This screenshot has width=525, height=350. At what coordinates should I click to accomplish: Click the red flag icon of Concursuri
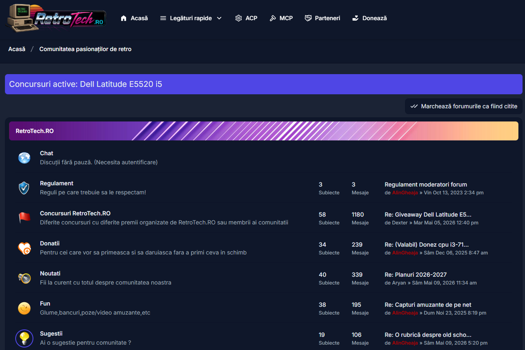click(24, 218)
